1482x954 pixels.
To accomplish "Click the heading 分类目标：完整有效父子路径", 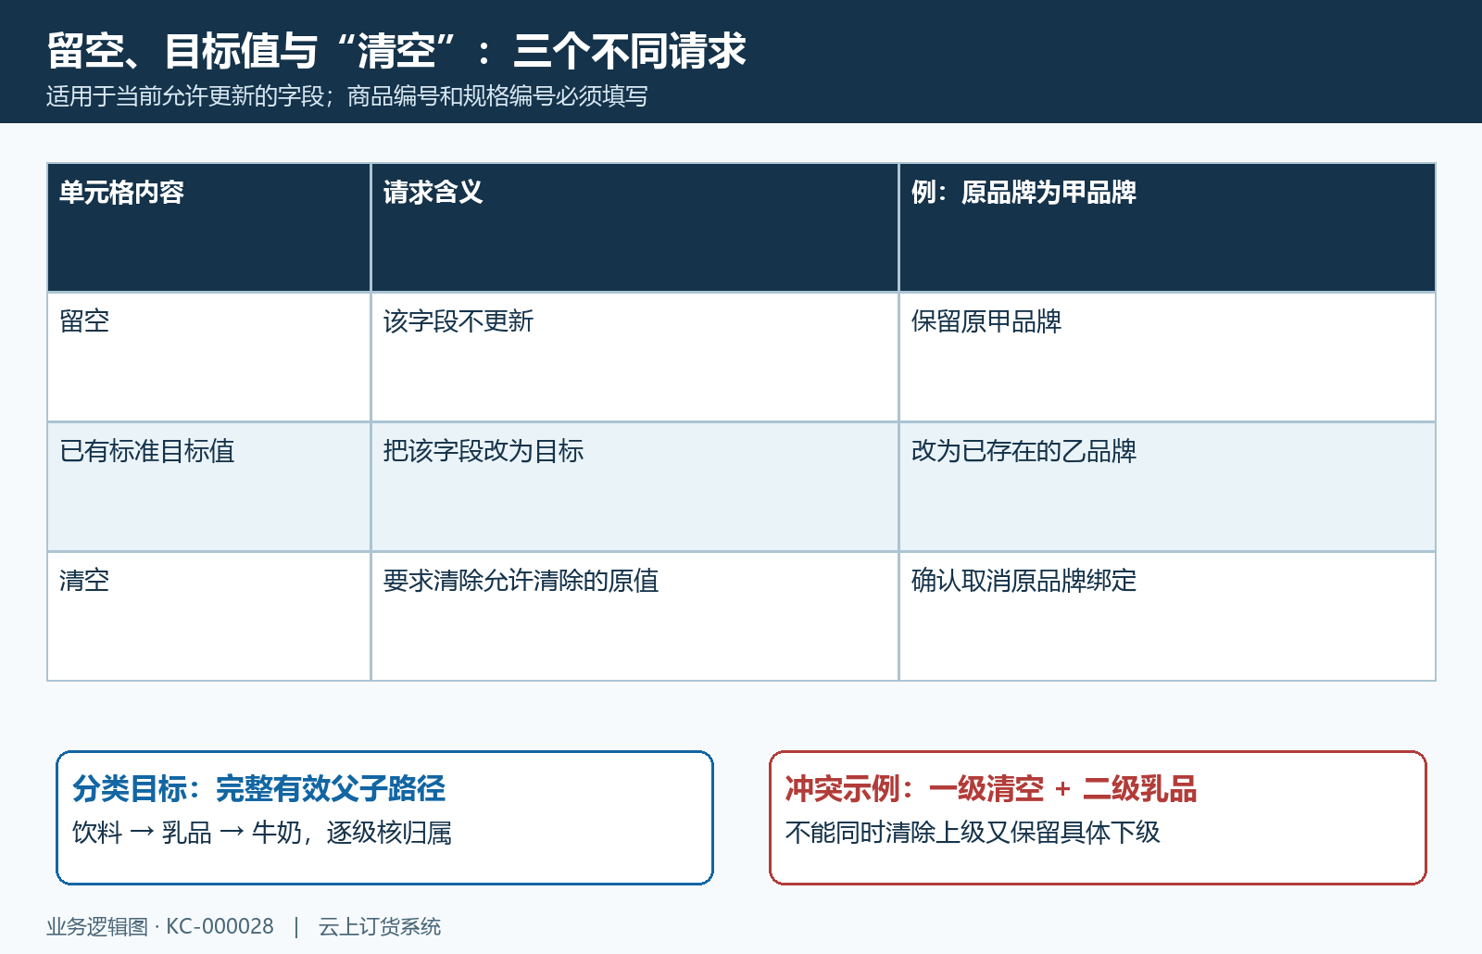I will pos(259,789).
